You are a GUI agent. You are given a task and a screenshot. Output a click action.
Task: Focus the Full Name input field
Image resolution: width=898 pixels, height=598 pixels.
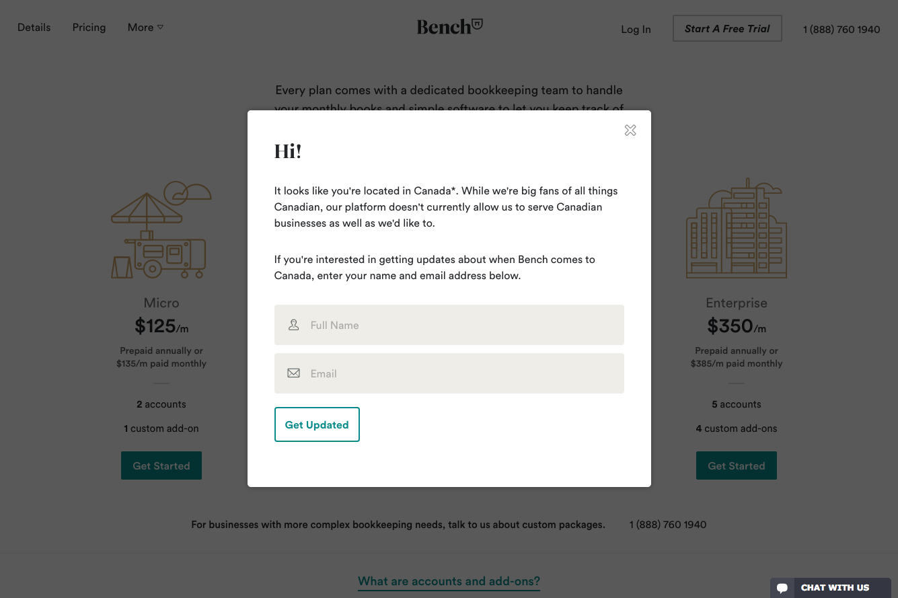(464, 325)
